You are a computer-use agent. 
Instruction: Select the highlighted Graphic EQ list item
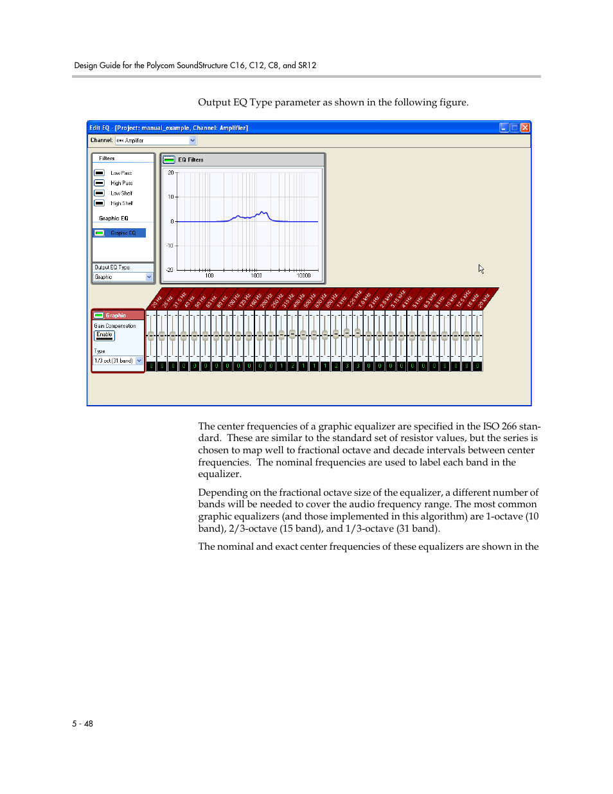tap(120, 233)
